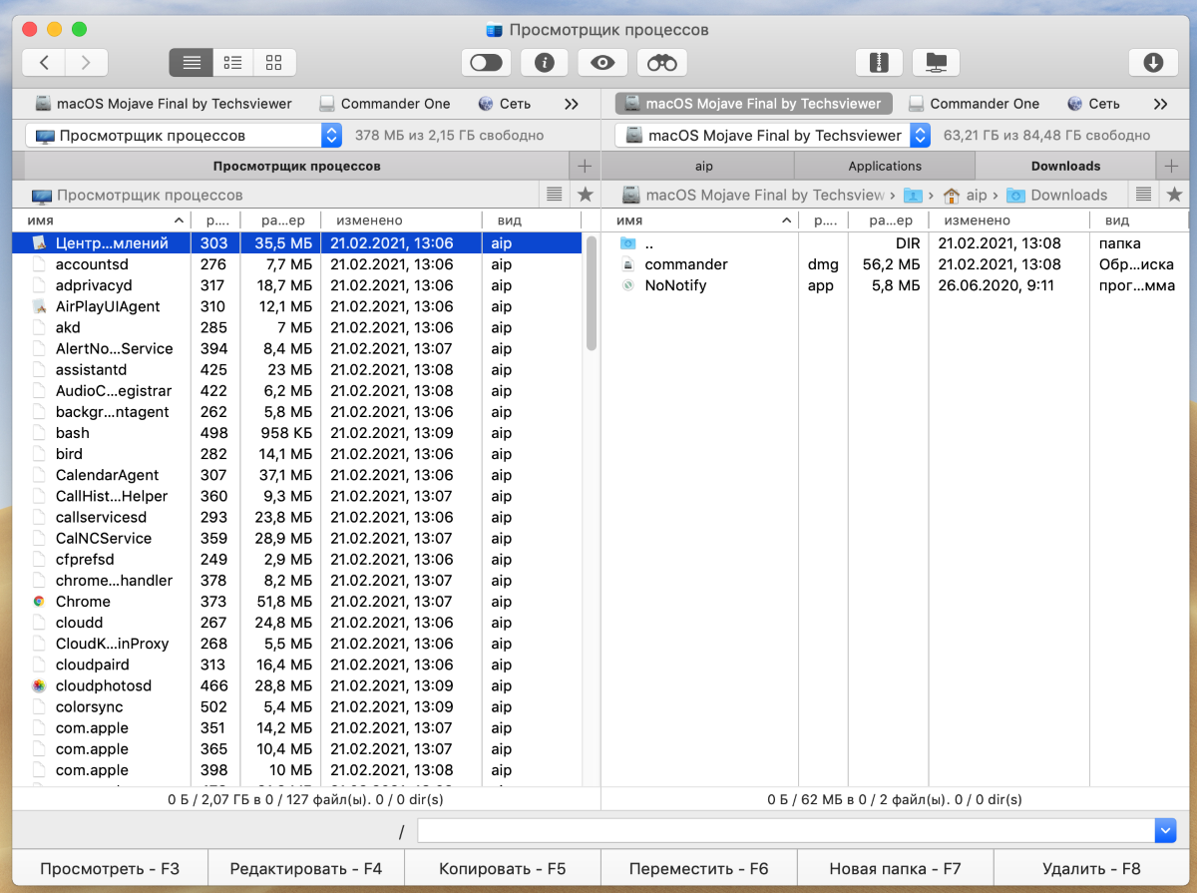Toggle the hidden files switch in toolbar
1197x893 pixels.
tap(486, 63)
